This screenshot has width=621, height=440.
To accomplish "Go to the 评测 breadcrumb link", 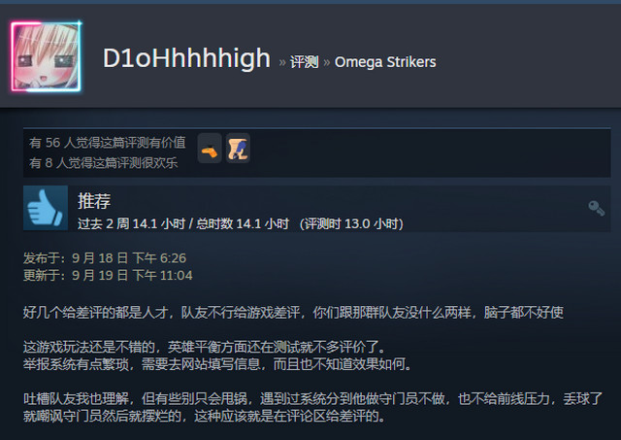I will (304, 62).
